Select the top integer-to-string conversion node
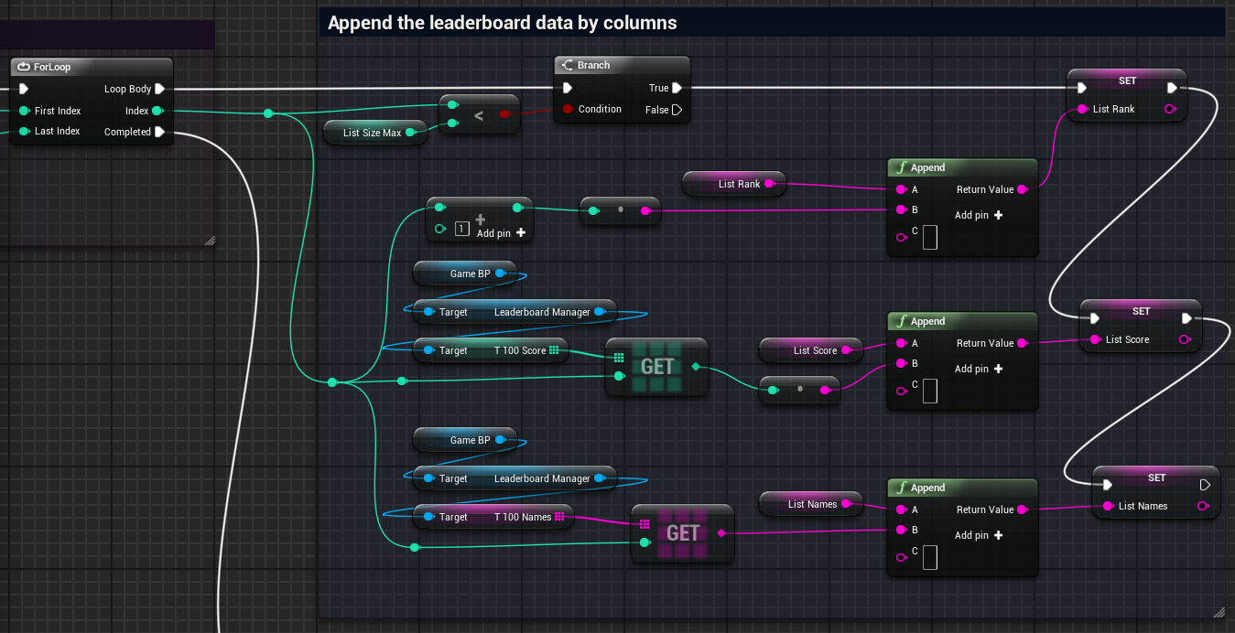The image size is (1235, 633). point(620,210)
